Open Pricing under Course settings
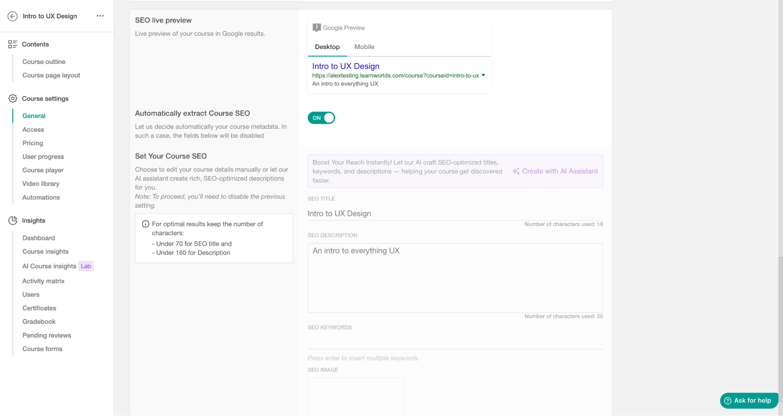 click(33, 143)
